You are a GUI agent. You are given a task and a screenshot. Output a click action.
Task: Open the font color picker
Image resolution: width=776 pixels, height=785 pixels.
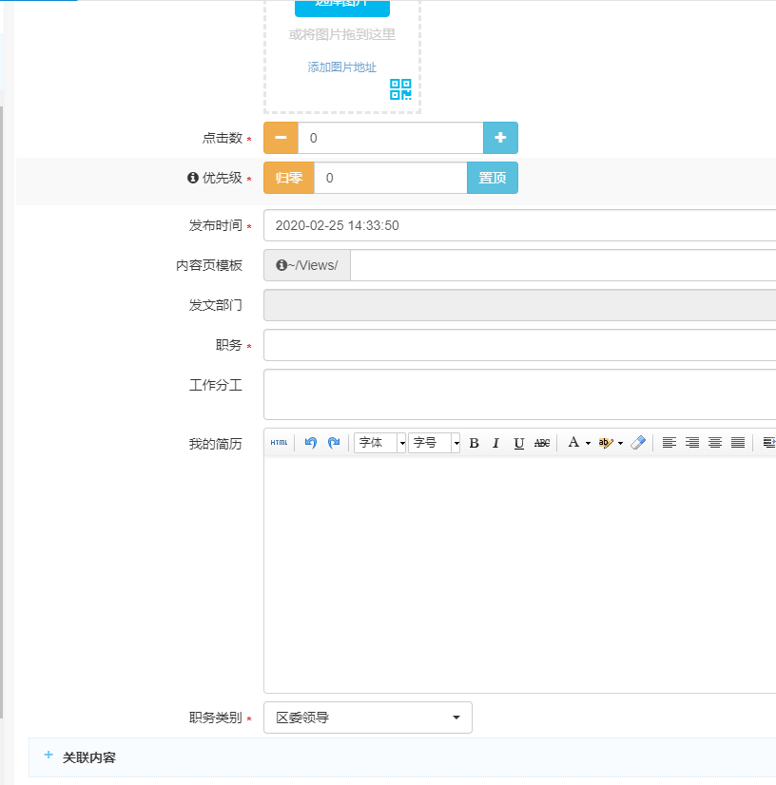(577, 443)
